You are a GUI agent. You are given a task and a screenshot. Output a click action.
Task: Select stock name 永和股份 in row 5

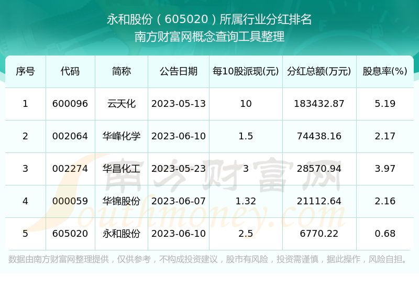[x=122, y=234]
